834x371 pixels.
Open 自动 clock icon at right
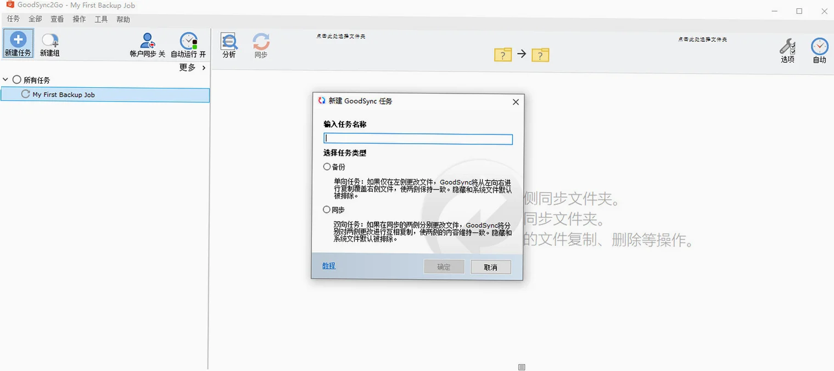tap(820, 46)
